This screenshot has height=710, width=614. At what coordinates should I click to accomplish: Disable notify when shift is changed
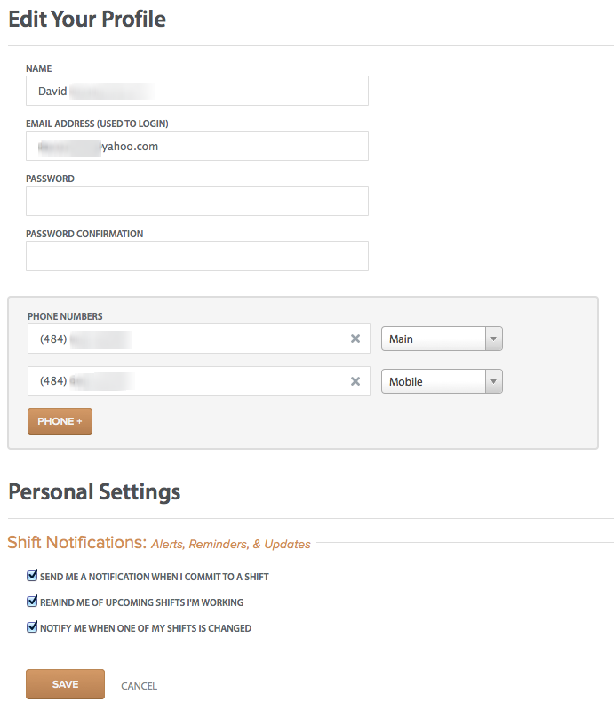tap(32, 627)
